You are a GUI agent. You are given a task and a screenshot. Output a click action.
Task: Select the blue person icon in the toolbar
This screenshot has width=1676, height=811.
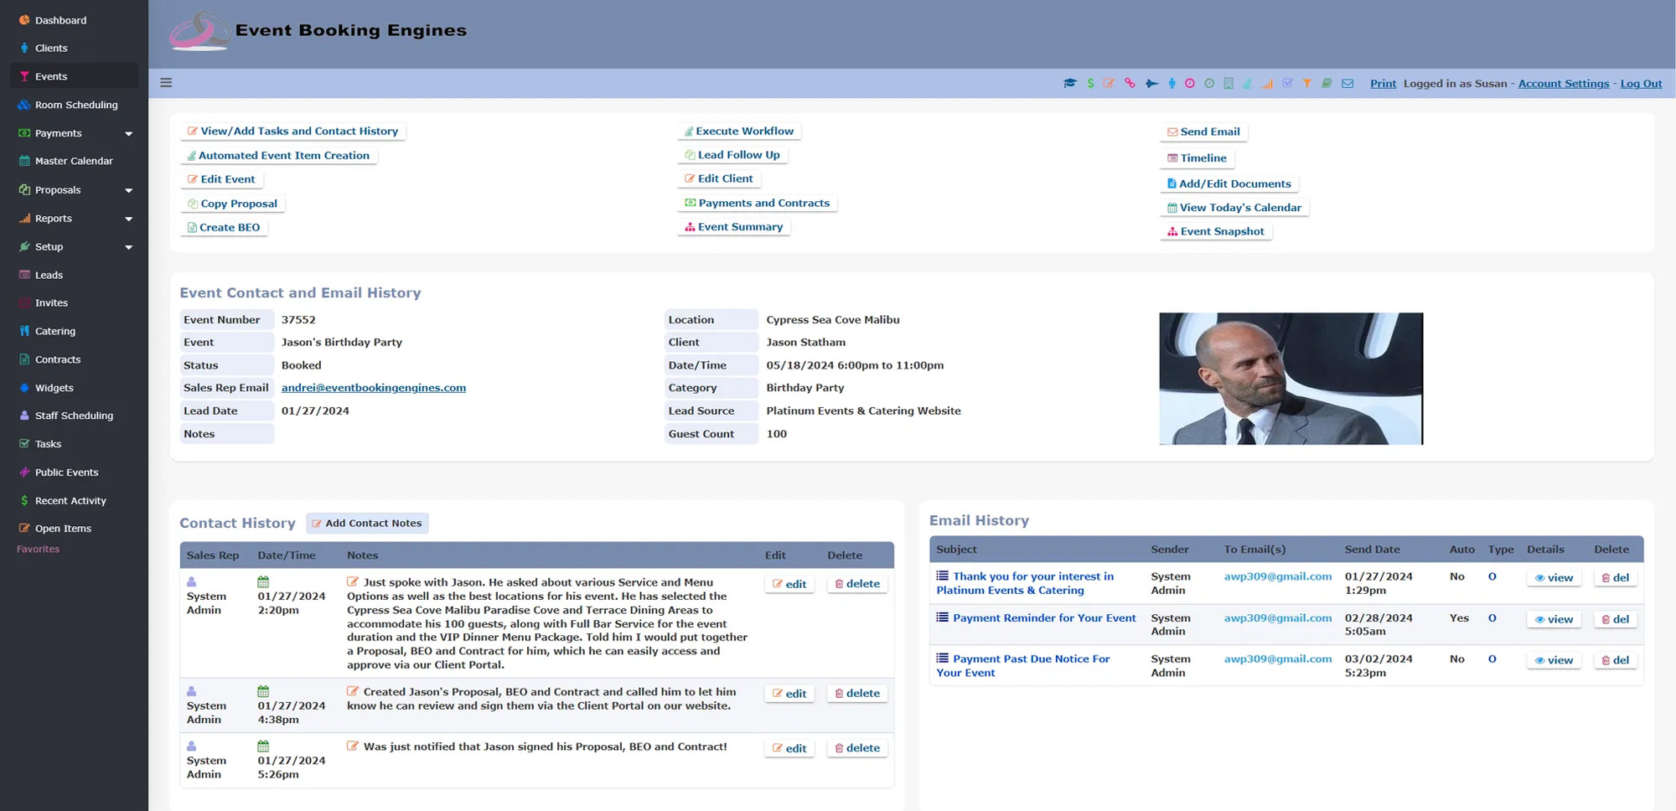(x=1171, y=83)
